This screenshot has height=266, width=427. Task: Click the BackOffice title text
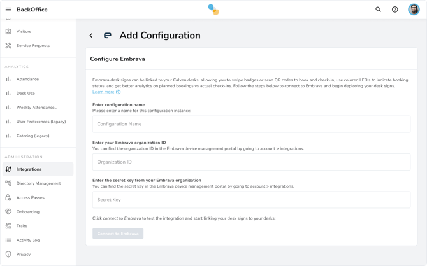tap(32, 10)
